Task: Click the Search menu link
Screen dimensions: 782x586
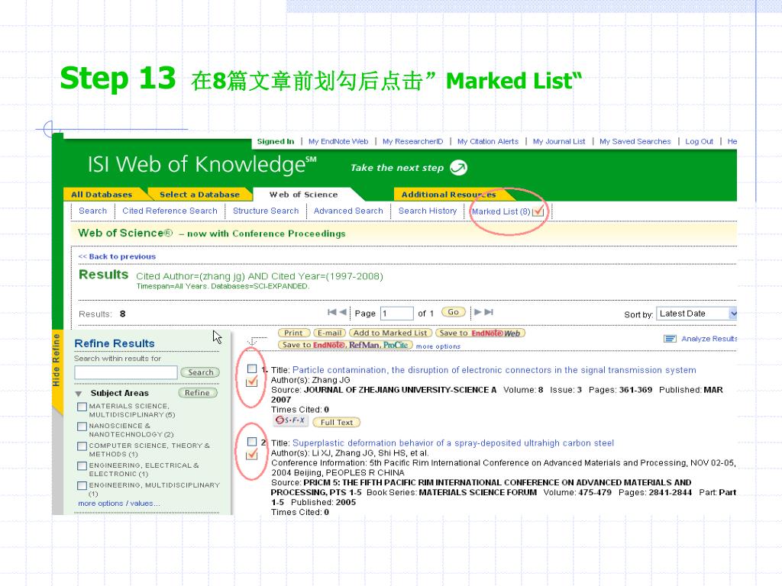Action: click(x=92, y=211)
